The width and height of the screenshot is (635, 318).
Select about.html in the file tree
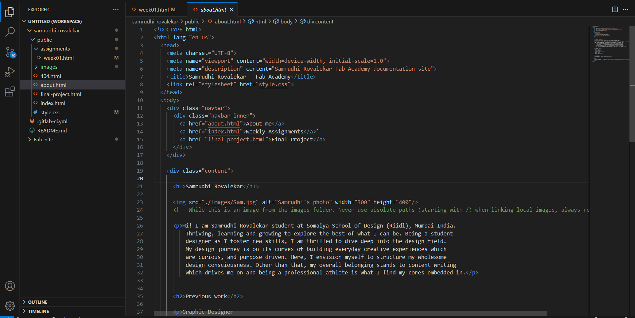(53, 85)
